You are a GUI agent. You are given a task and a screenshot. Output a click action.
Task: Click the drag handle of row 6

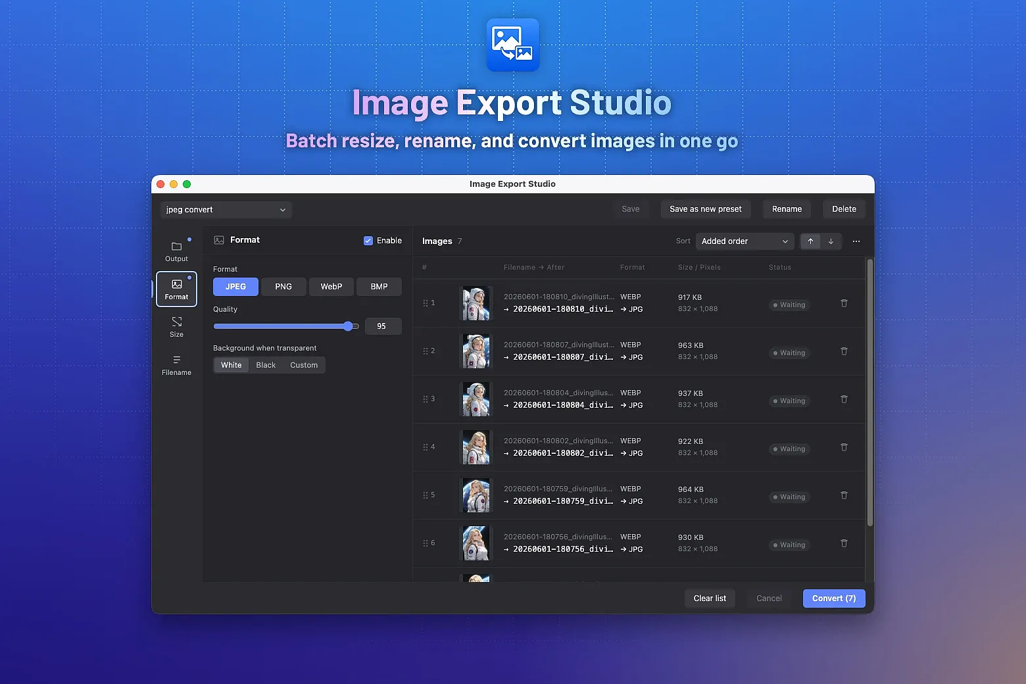pyautogui.click(x=426, y=543)
